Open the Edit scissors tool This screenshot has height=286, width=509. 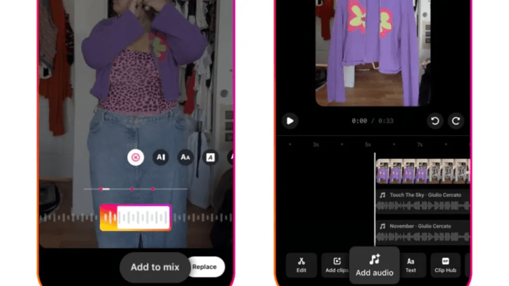(302, 265)
